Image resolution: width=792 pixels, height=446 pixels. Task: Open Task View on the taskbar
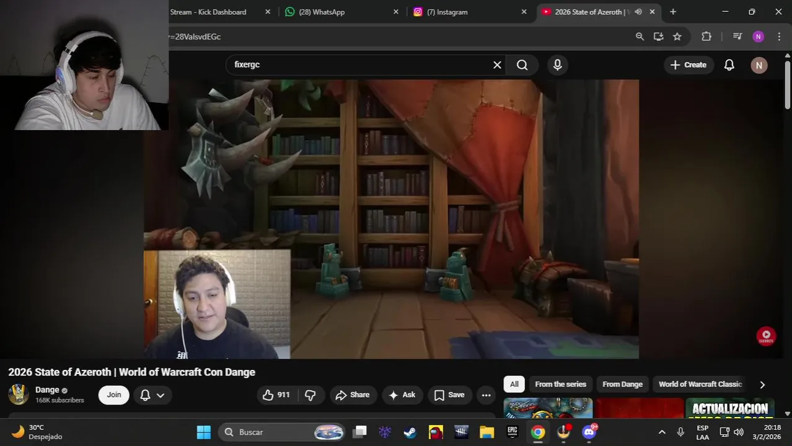pos(359,432)
